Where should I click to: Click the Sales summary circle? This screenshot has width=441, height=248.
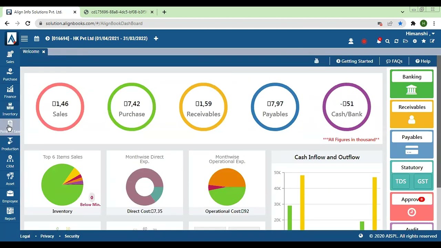point(60,107)
